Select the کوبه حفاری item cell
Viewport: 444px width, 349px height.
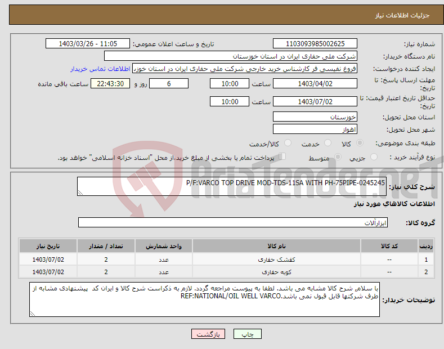276,272
